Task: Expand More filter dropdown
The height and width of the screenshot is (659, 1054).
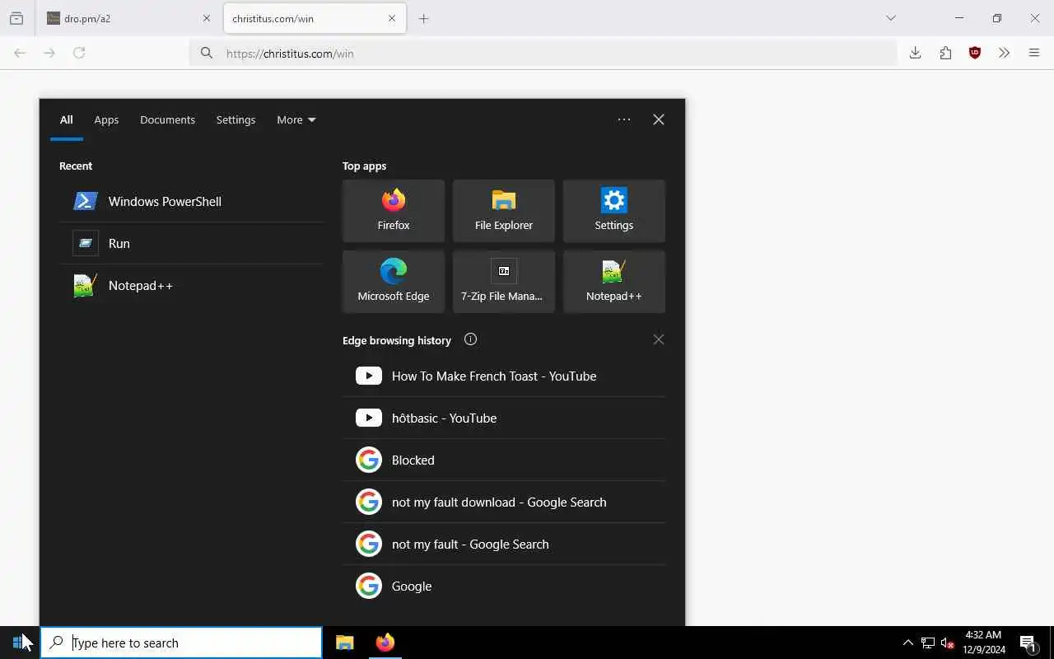Action: (296, 119)
